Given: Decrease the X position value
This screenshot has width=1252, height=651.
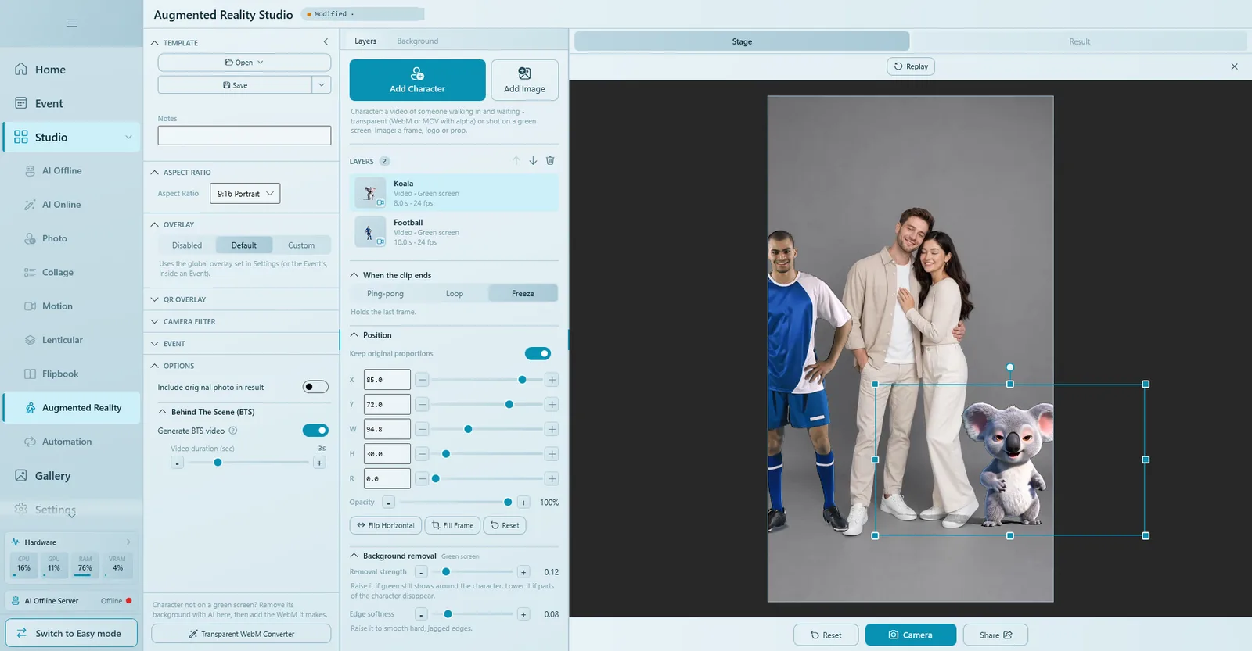Looking at the screenshot, I should [422, 380].
